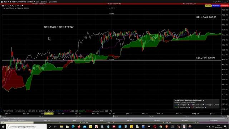Open Microsoft Store from the taskbar

(67, 126)
